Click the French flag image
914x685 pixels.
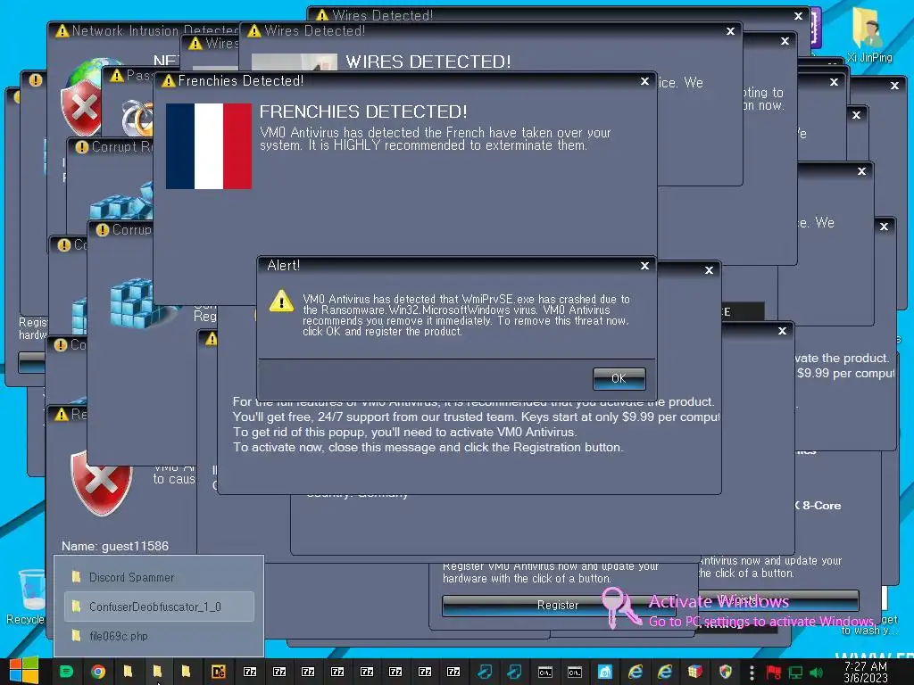(209, 146)
